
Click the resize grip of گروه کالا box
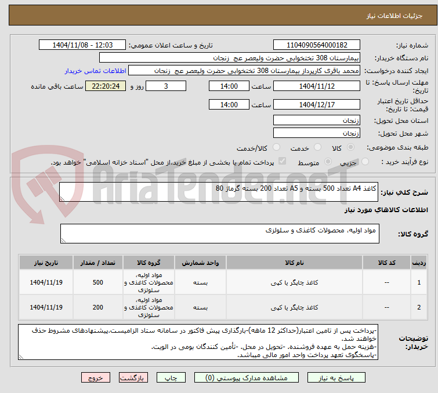point(63,241)
